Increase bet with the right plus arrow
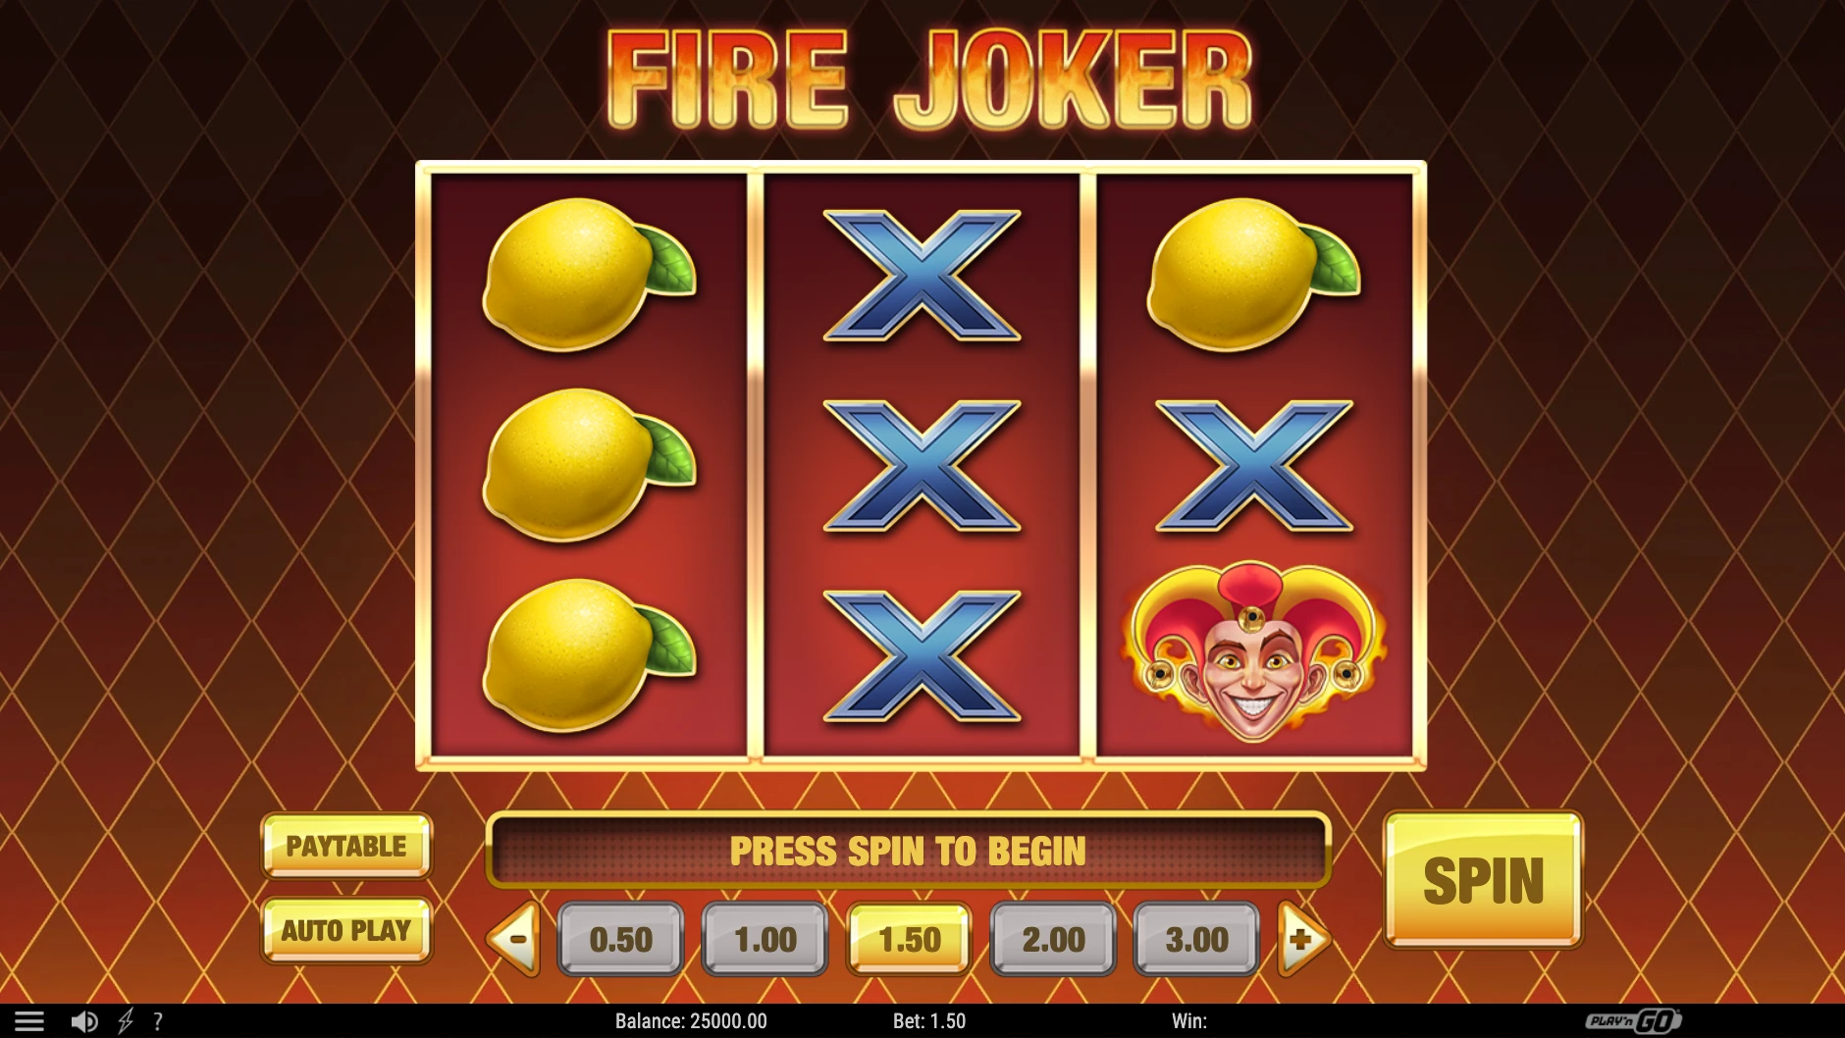Viewport: 1845px width, 1038px height. (1303, 939)
